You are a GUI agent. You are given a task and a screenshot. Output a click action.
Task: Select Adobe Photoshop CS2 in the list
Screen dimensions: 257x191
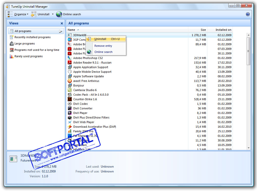149,58
